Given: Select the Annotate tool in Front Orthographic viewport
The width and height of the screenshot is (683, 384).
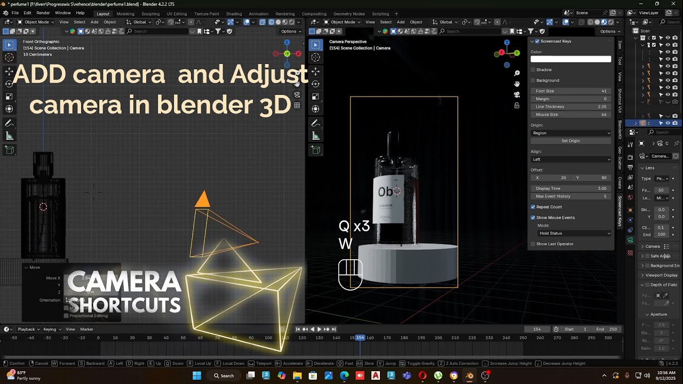Looking at the screenshot, I should click(x=9, y=123).
